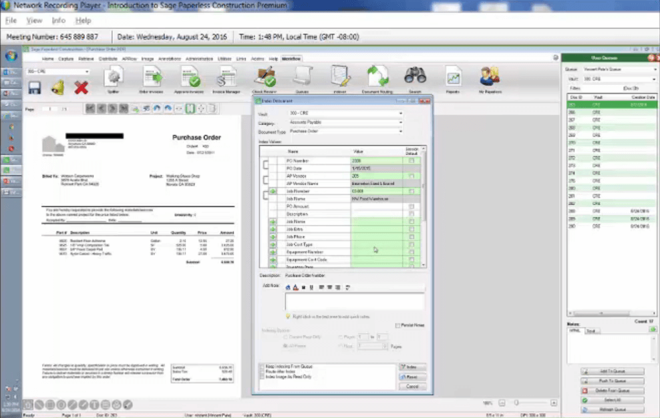Open the Search binoculars icon

(x=415, y=79)
